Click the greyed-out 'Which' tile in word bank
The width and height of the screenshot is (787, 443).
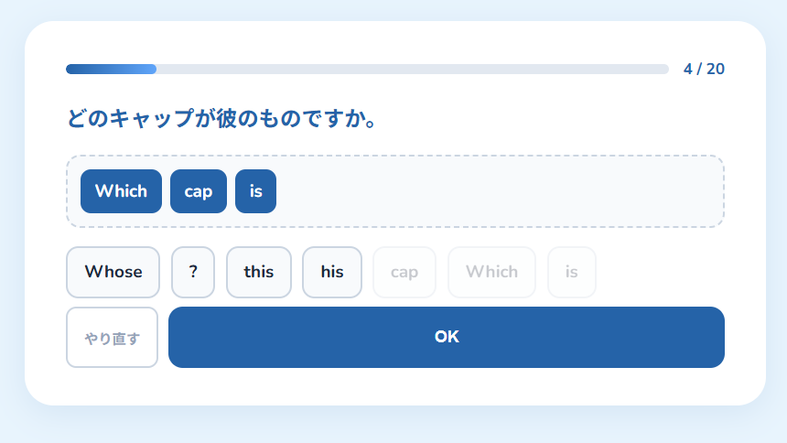(x=491, y=272)
